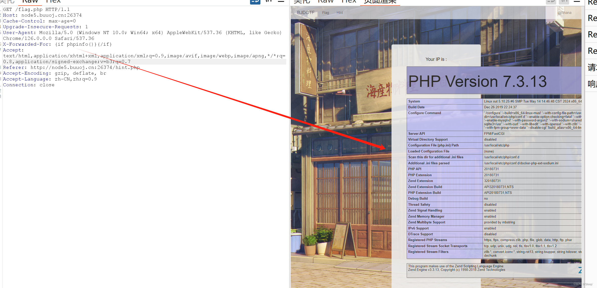Open response pane hamburger options menu
Screen dimensions: 597x288
577,2
